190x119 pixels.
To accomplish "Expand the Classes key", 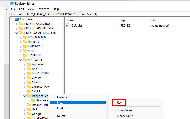I will pos(25,78).
